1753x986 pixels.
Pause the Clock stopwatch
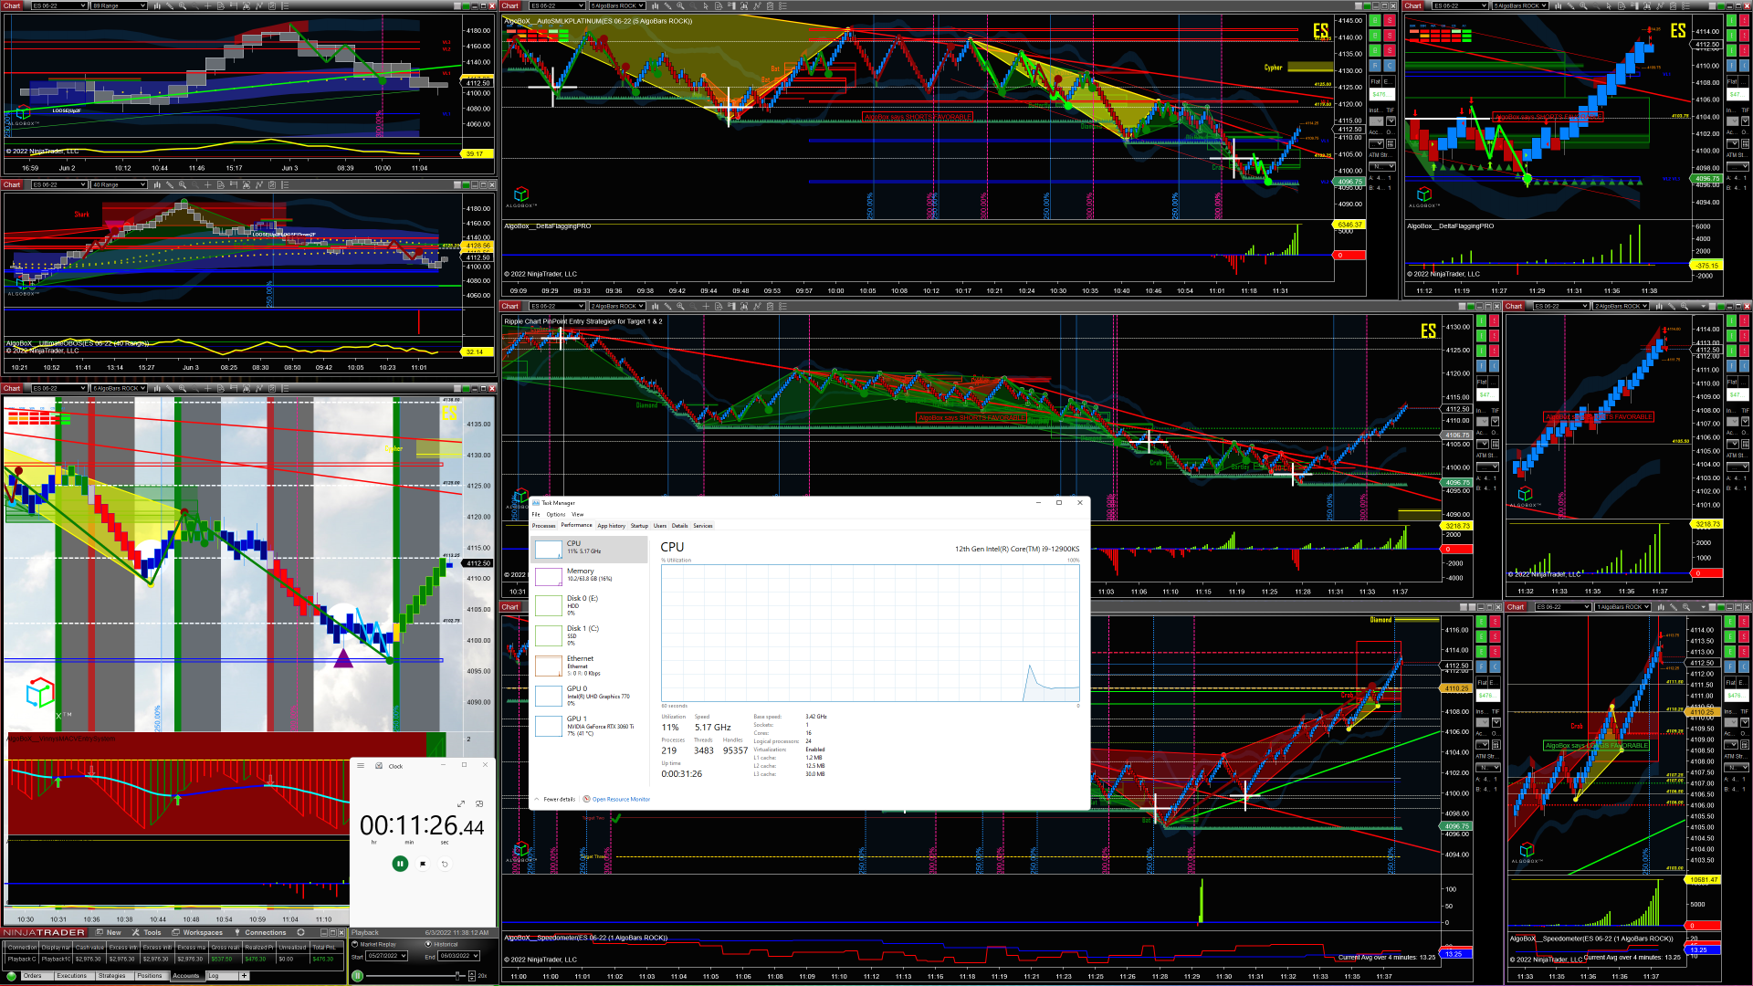400,864
